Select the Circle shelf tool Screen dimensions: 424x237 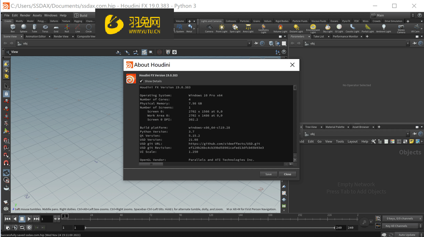click(88, 28)
